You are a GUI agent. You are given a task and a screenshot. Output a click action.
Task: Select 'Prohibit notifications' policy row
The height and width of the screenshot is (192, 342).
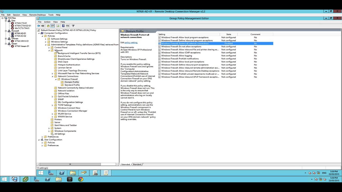point(216,59)
